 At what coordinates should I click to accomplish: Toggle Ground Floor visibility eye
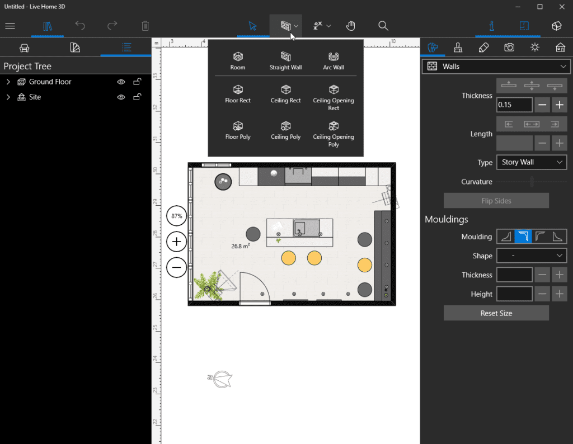(x=121, y=82)
